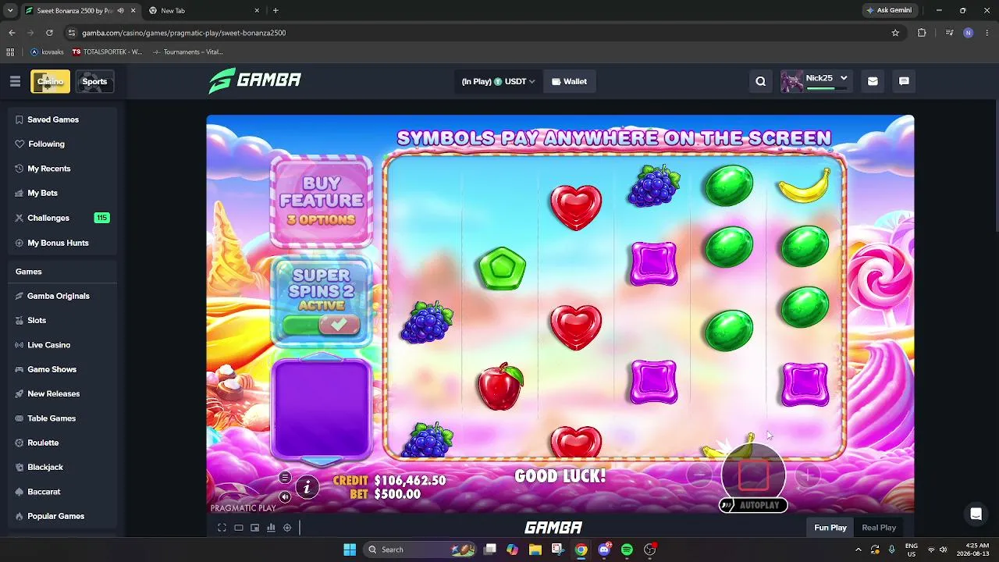Click the Wallet button
The height and width of the screenshot is (562, 999).
[x=569, y=81]
